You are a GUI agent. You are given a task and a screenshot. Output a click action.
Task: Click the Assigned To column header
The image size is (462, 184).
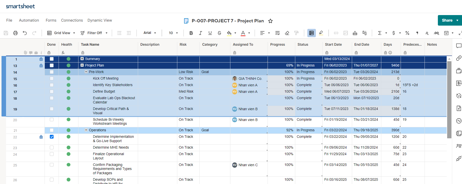pyautogui.click(x=243, y=44)
